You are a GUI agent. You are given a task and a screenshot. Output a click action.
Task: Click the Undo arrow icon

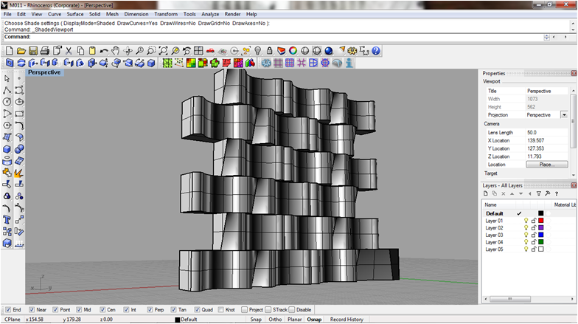(x=105, y=51)
